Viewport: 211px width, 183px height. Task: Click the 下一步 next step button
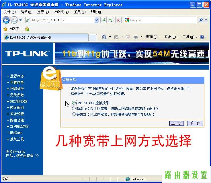195,123
